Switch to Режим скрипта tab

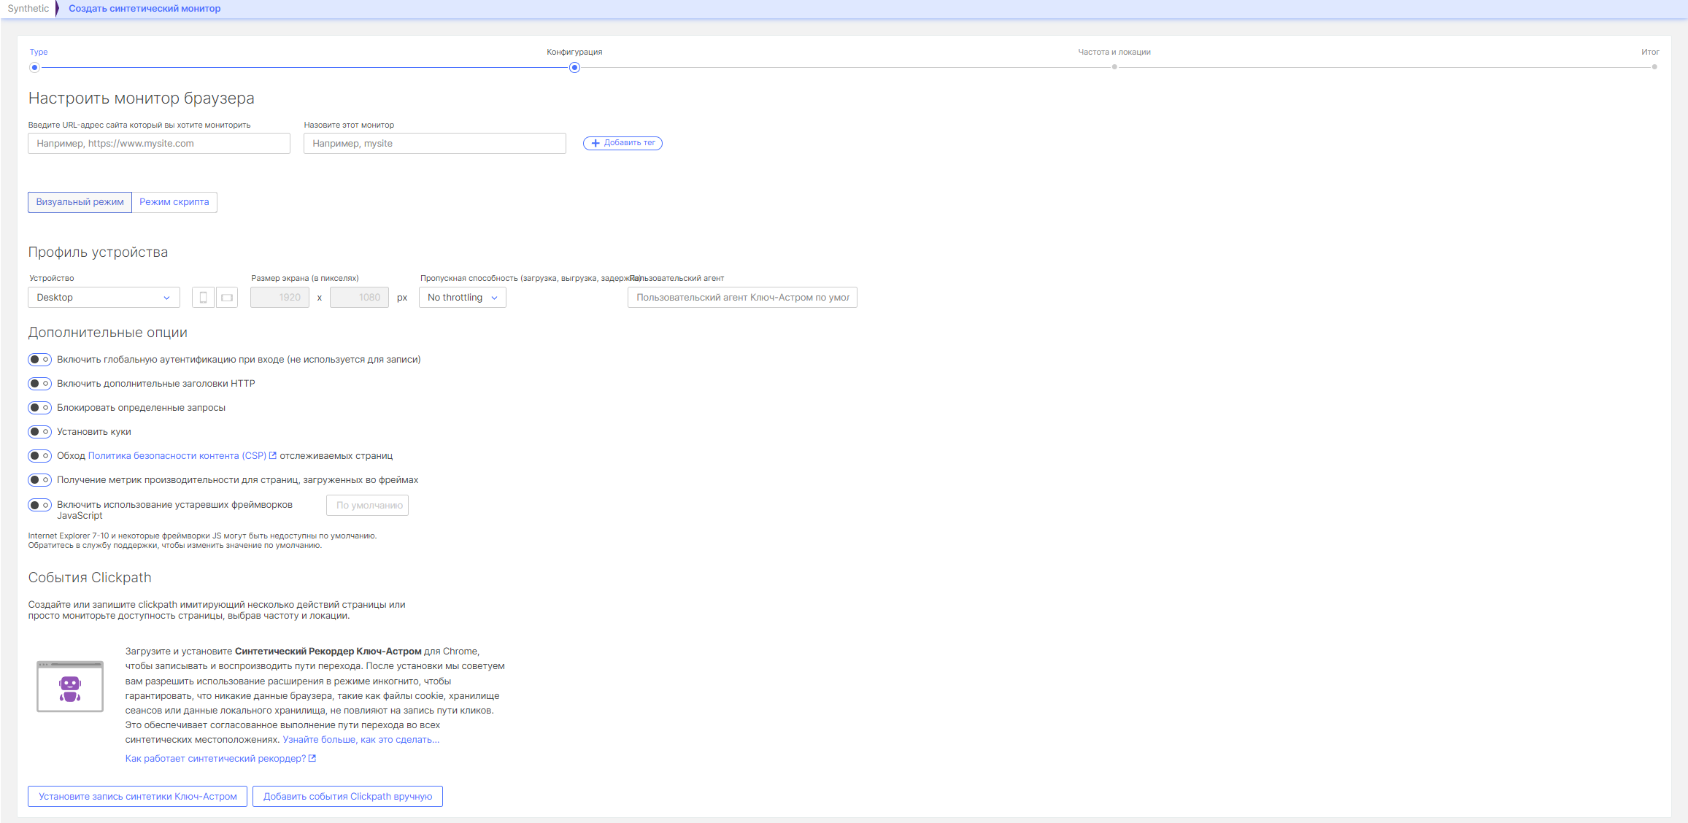[174, 202]
